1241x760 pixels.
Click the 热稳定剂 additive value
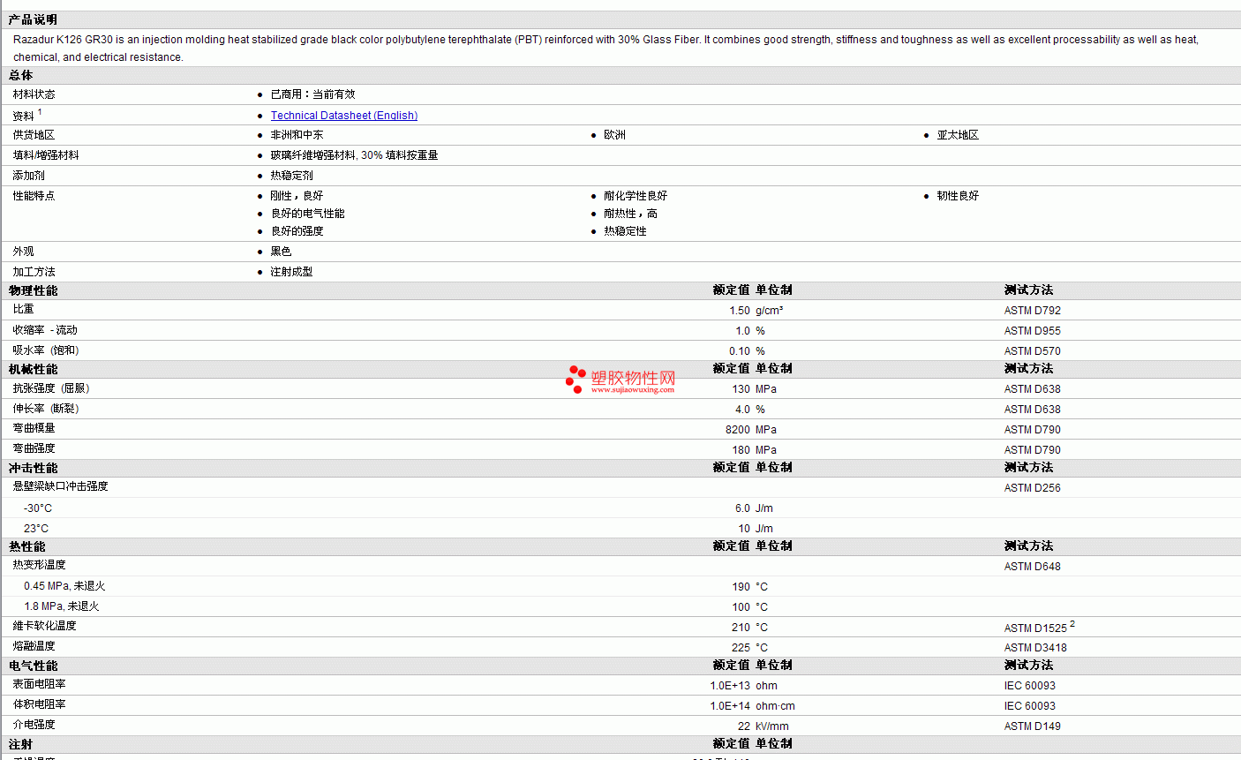click(x=291, y=176)
